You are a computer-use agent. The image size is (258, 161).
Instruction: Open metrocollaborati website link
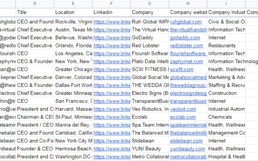click(189, 157)
